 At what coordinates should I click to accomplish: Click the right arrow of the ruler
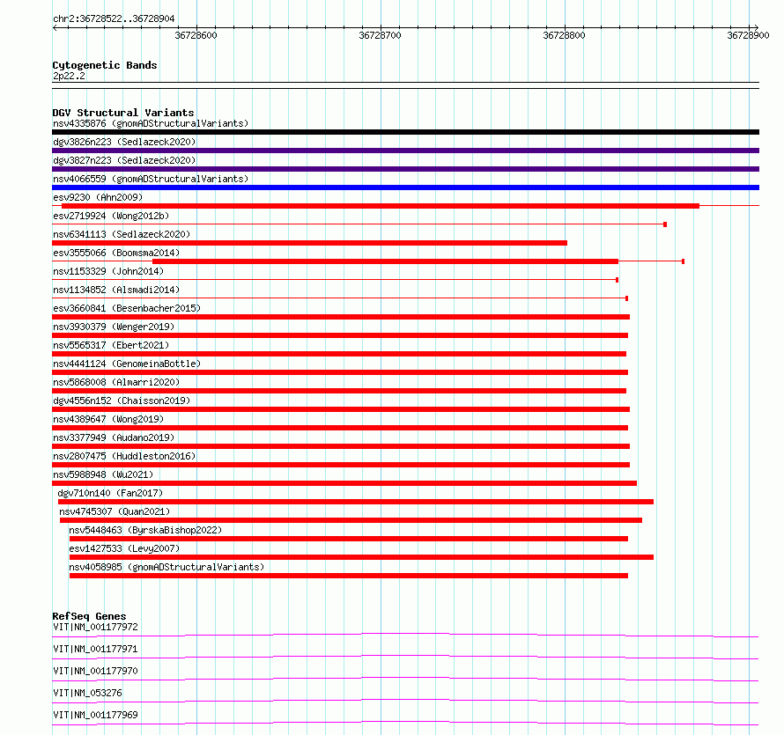756,27
